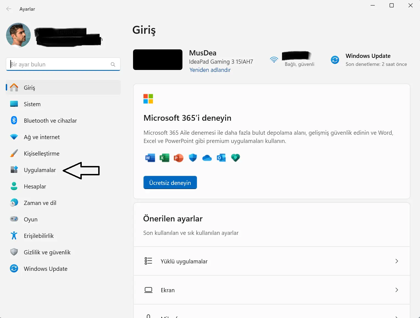Screen dimensions: 420x318
Task: Click the 'Yeniden adlandır' link
Action: coord(210,70)
